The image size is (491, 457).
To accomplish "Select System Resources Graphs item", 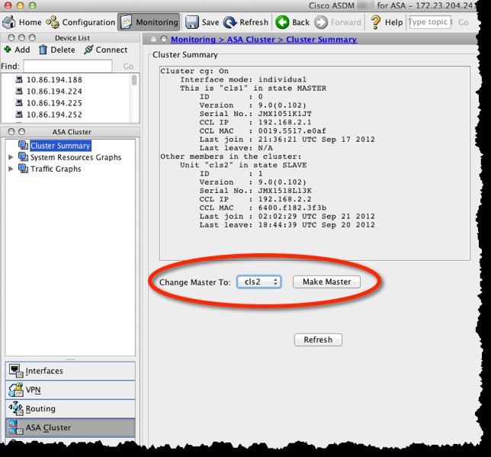I will coord(75,157).
